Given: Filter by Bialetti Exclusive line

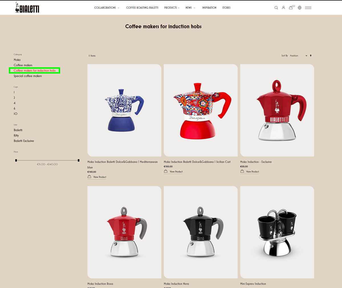Looking at the screenshot, I should pos(24,141).
